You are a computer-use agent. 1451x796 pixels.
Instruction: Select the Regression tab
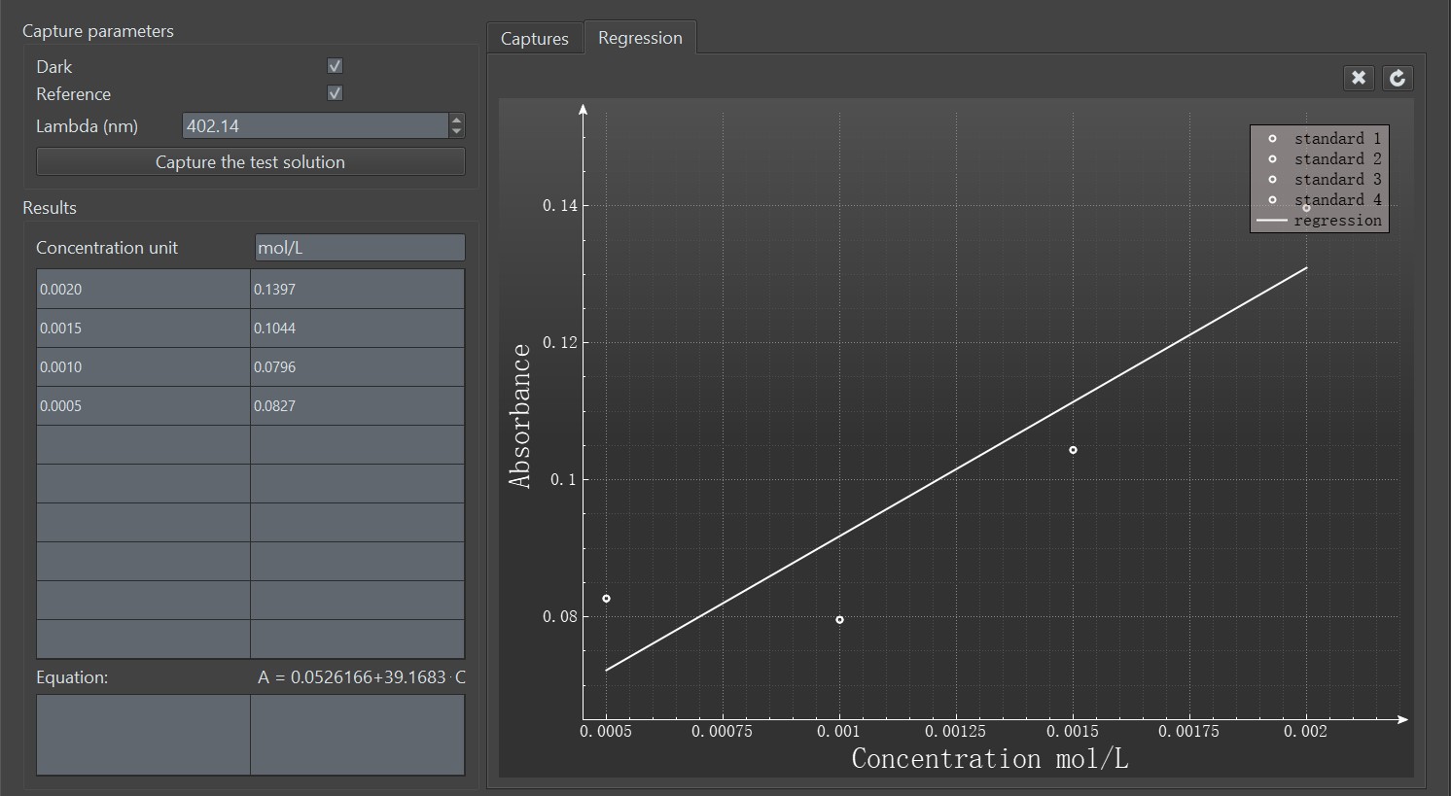(x=640, y=38)
